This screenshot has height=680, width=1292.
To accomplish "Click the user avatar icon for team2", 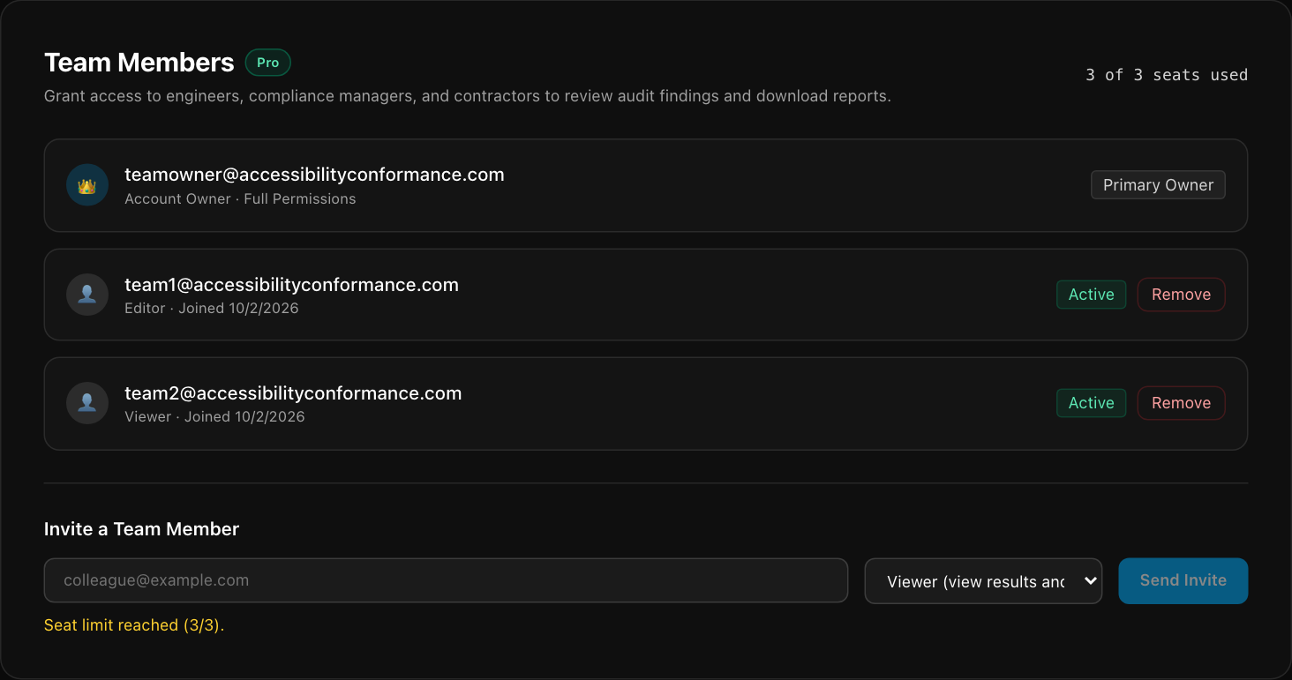I will [x=87, y=403].
